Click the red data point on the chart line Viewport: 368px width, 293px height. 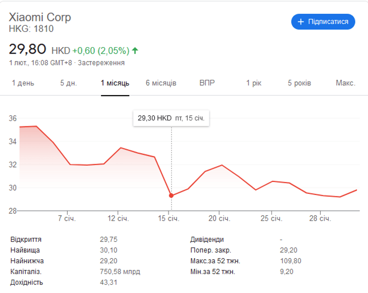click(172, 195)
